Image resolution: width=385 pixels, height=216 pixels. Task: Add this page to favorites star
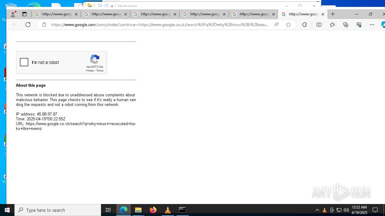coord(288,25)
